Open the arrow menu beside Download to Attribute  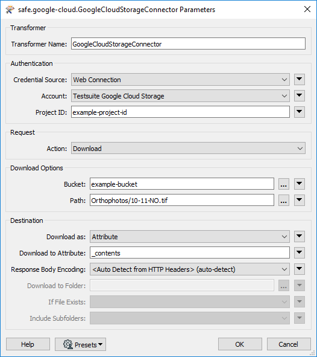(x=300, y=252)
